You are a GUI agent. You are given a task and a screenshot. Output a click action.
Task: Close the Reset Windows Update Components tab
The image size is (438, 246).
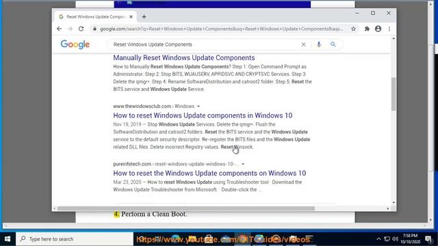[x=131, y=16]
